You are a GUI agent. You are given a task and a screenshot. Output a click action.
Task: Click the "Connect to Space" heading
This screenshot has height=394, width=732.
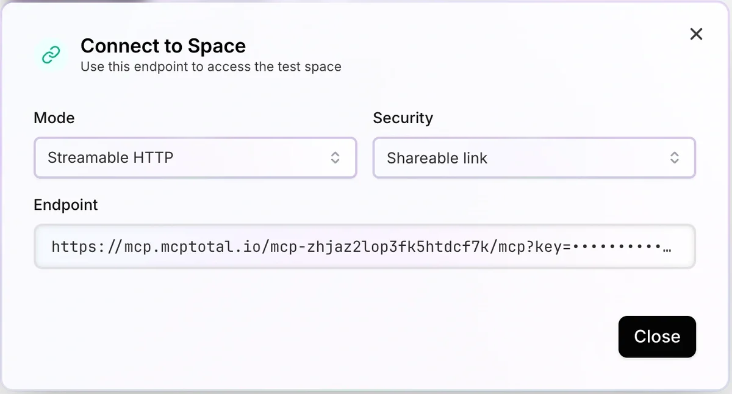(x=163, y=46)
